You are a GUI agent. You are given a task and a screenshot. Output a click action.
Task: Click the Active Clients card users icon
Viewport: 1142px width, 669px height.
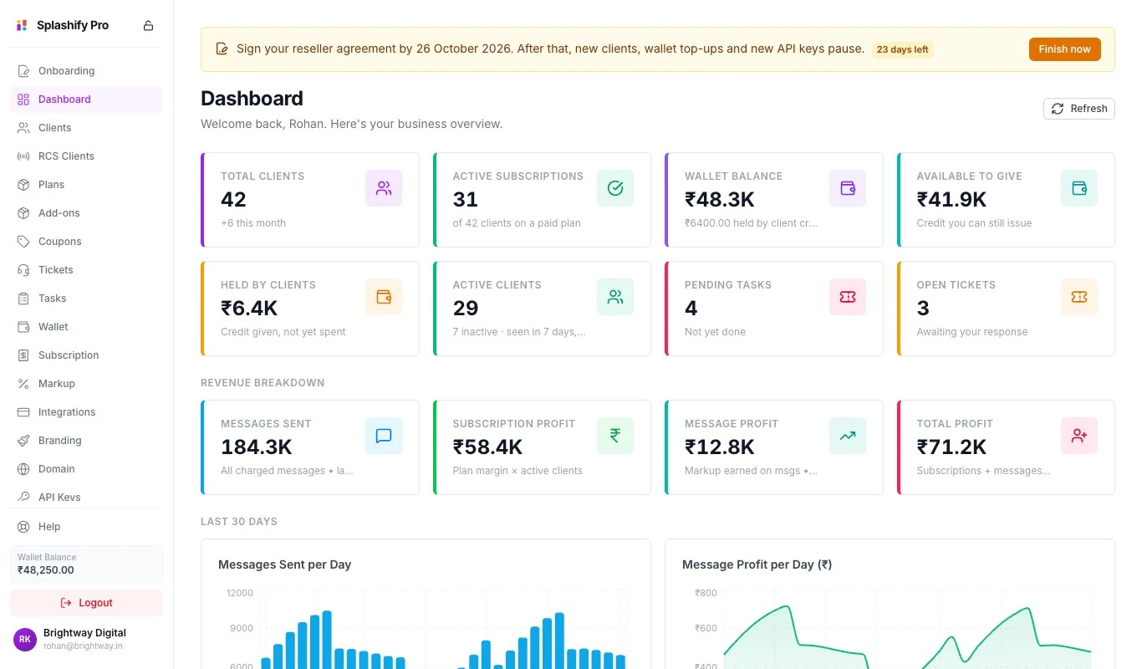click(x=615, y=297)
